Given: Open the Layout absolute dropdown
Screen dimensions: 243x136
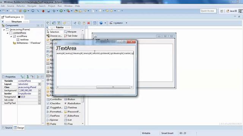Looking at the screenshot, I should [39, 84].
